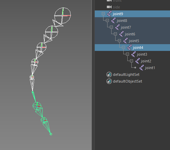Collapse the joint2 tree node
Screen dimensions: 170x150
(131, 61)
